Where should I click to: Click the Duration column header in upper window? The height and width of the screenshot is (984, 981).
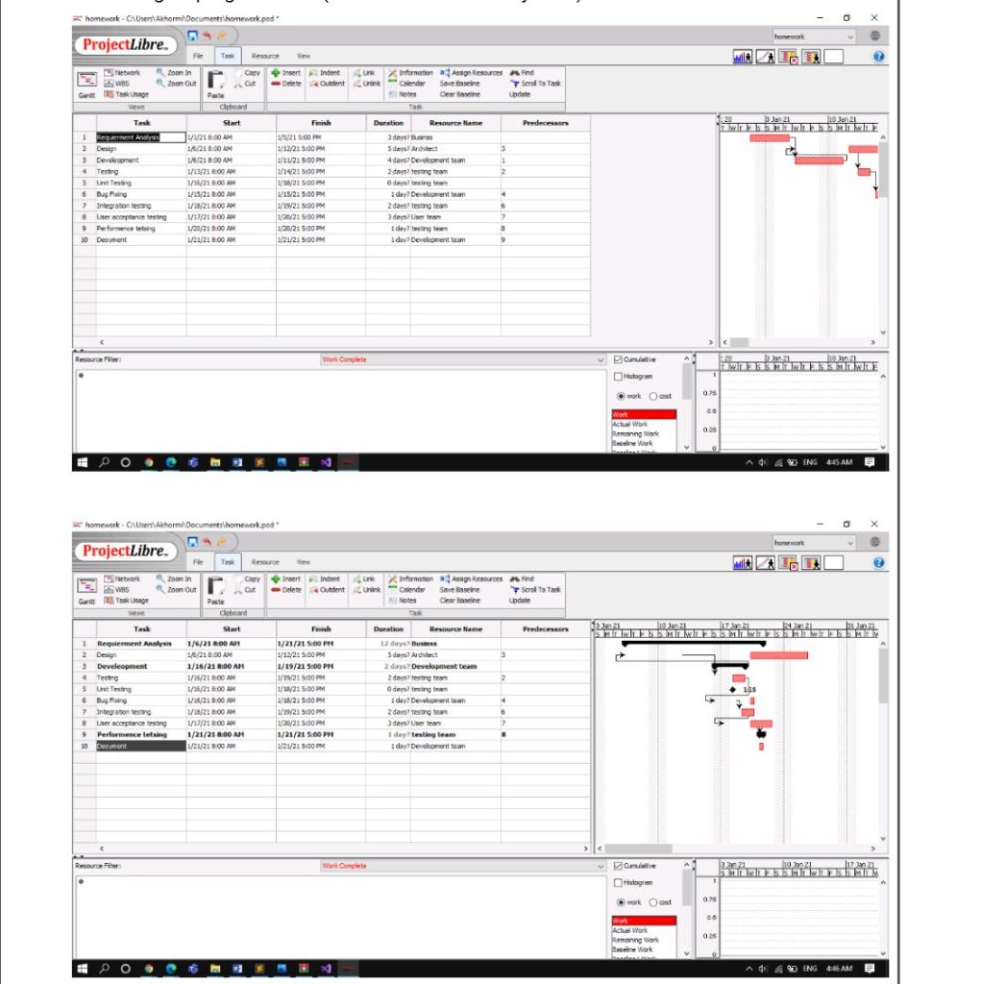pyautogui.click(x=388, y=123)
